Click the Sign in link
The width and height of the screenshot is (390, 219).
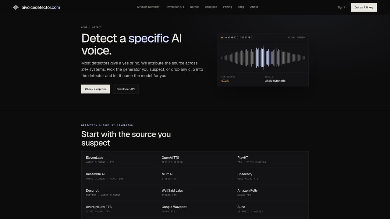pos(342,7)
